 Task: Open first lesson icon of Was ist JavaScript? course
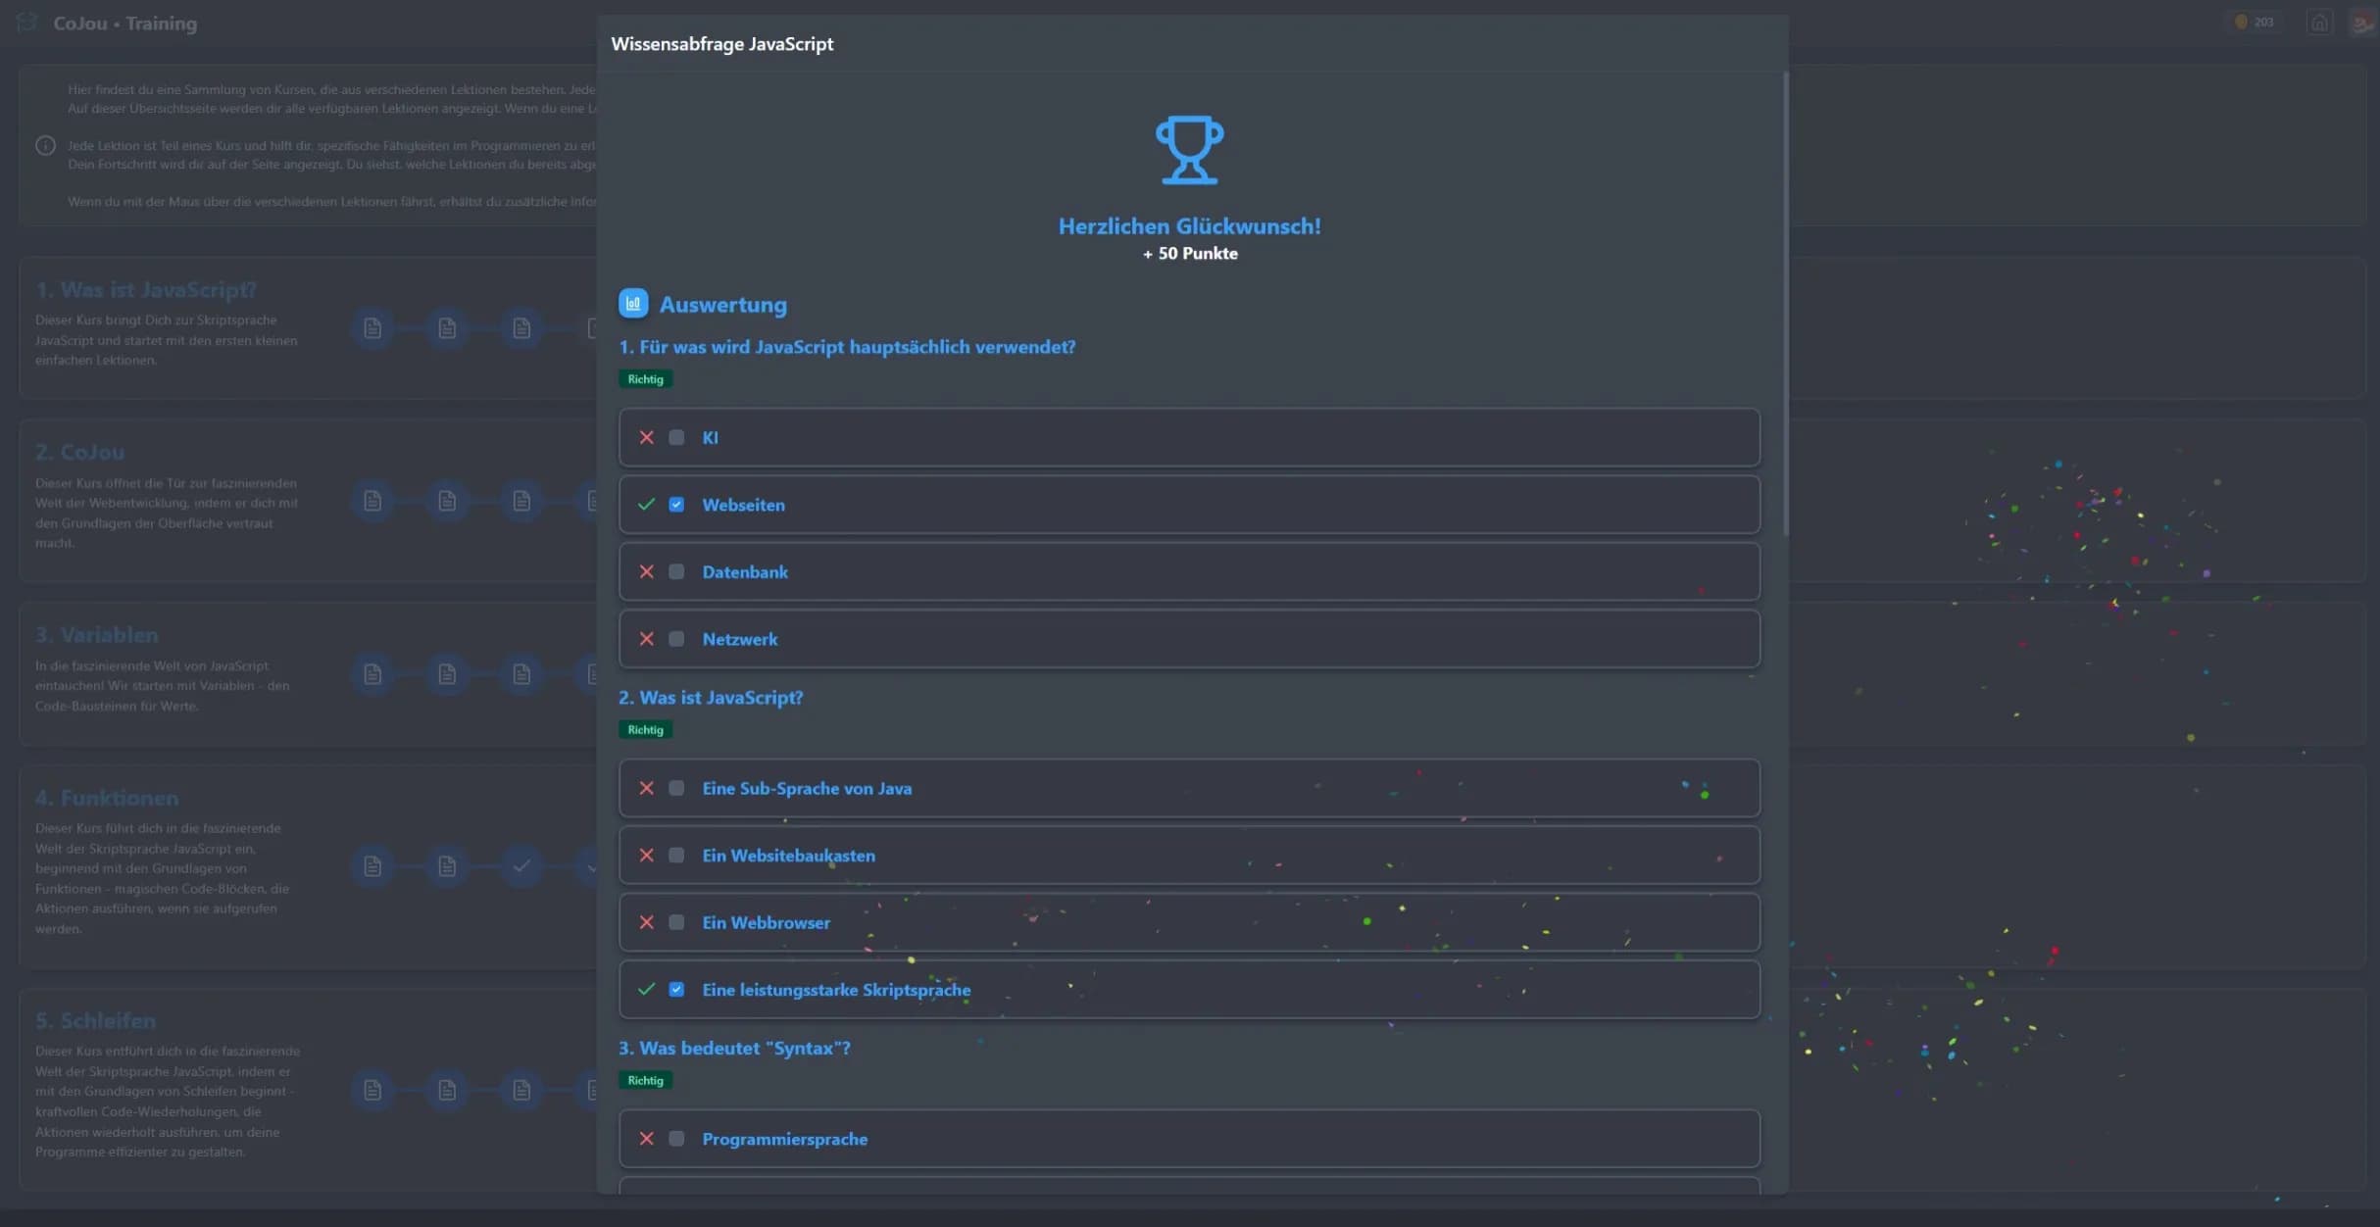[x=372, y=328]
